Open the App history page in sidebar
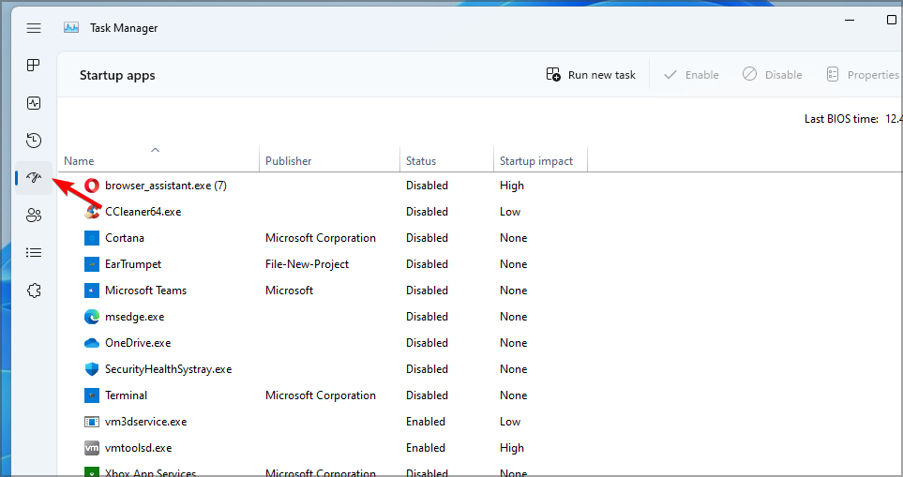This screenshot has height=477, width=903. point(34,141)
